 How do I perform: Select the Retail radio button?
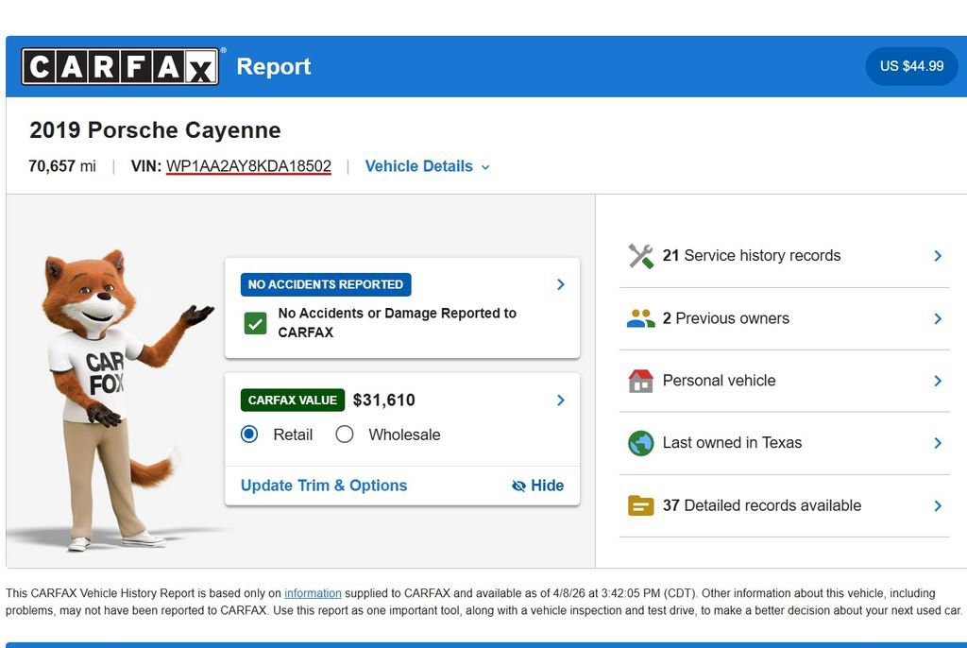(x=250, y=434)
